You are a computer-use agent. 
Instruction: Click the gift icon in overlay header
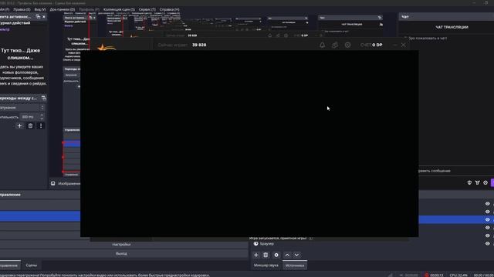[x=334, y=45]
